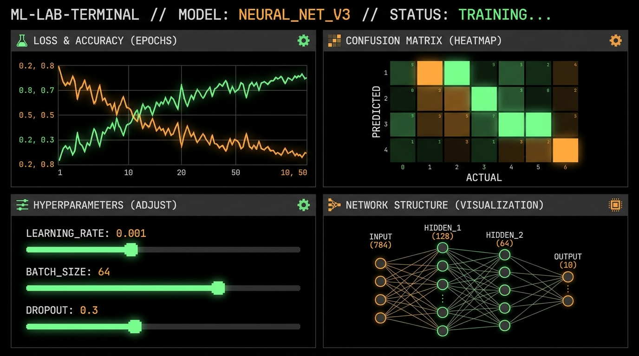
Task: Click the top node of HIDDEN_1 layer
Action: tap(443, 248)
